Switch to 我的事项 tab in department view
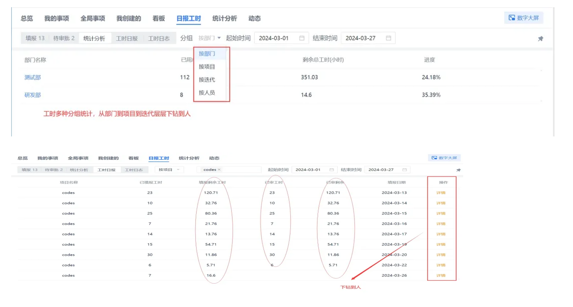Viewport: 573px width, 307px height. 57,18
